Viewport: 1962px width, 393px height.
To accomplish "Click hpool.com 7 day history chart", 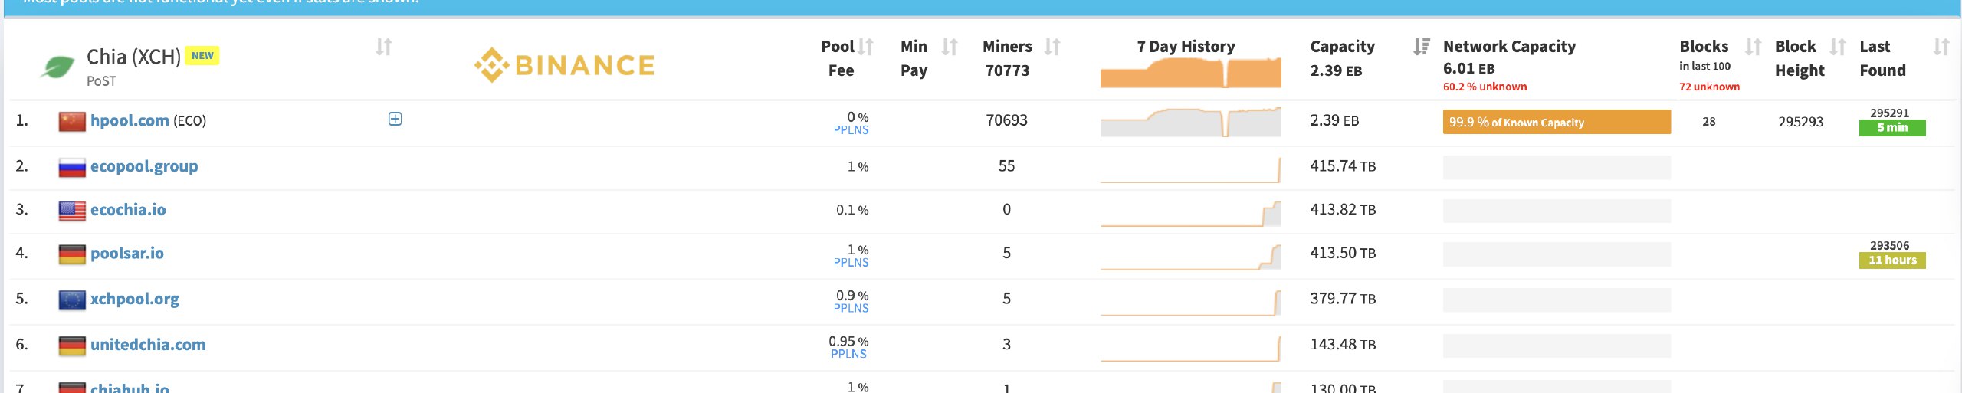I will coord(1190,122).
